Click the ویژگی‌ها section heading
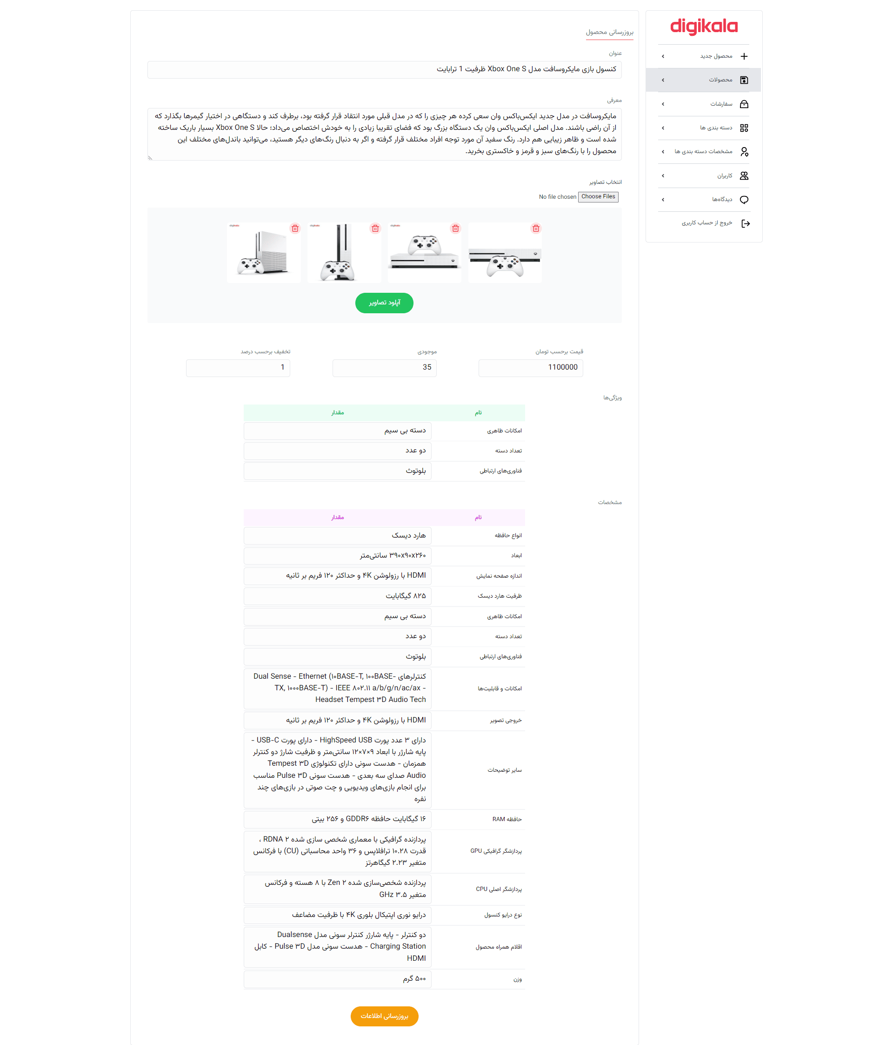Screen dimensions: 893x1045 [x=612, y=398]
